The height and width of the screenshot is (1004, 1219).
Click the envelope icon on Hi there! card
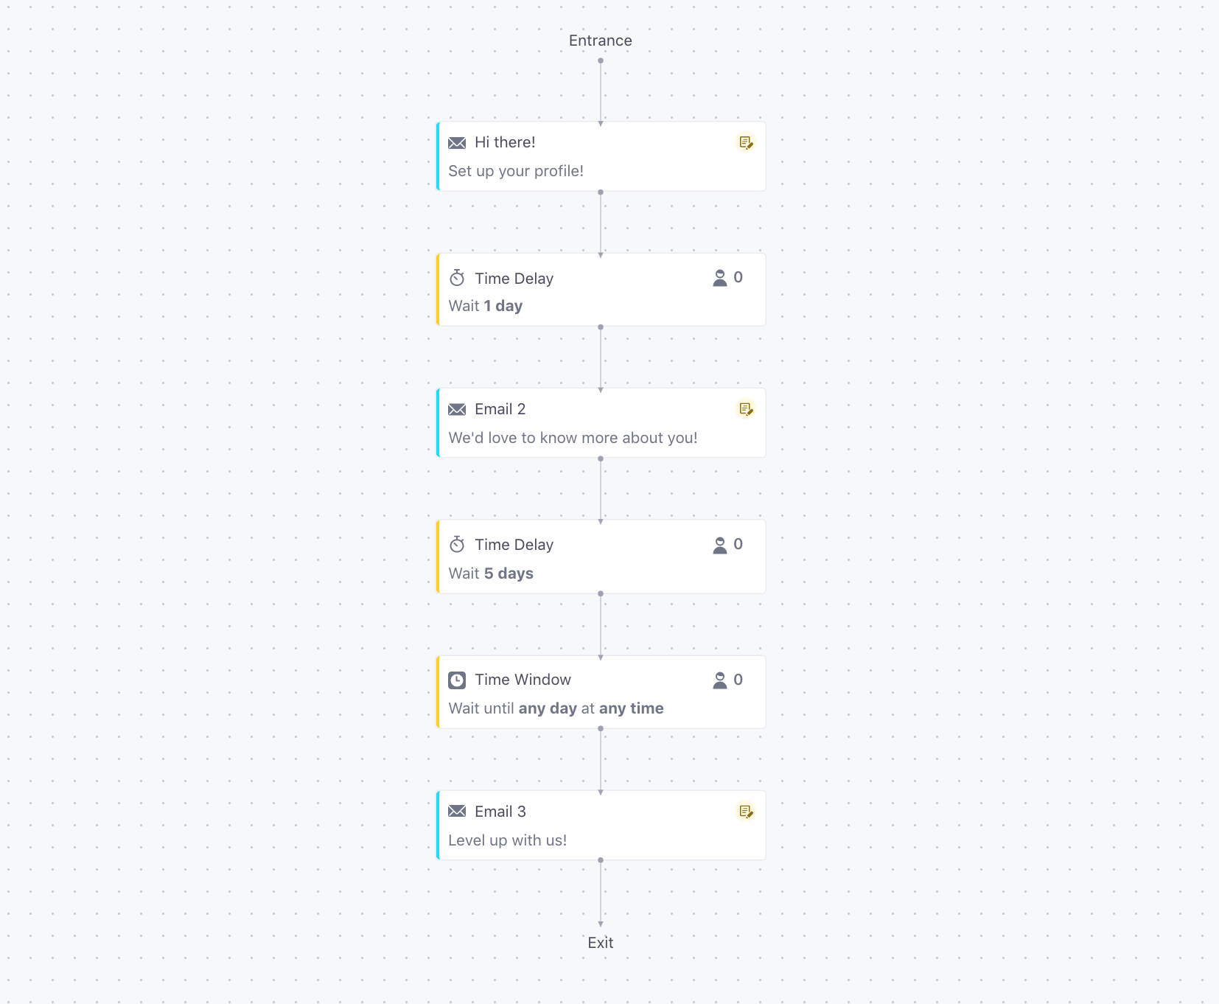(457, 143)
